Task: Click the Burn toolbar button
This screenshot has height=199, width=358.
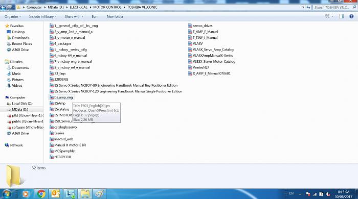Action: (x=95, y=17)
